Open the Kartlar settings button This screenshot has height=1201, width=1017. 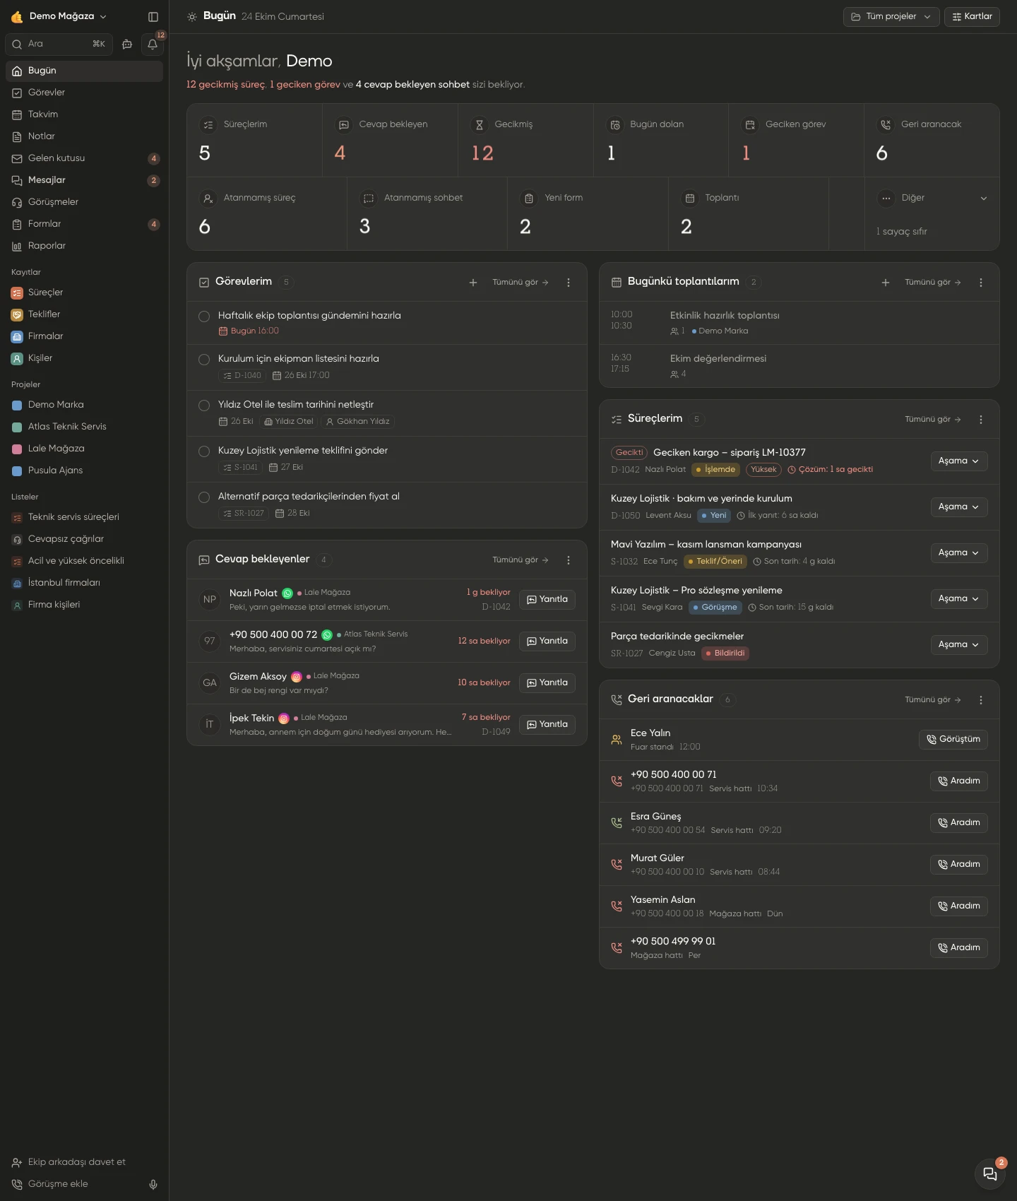[972, 16]
